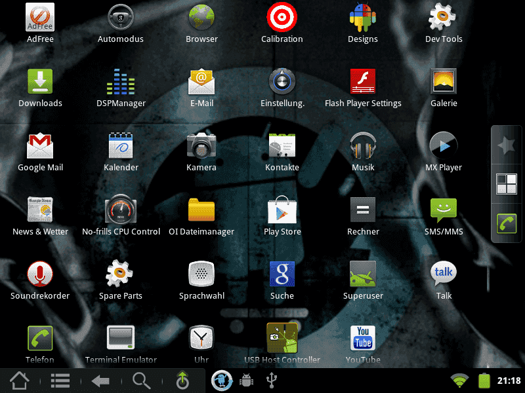Tap the Back arrow button
The image size is (525, 393).
(x=100, y=381)
